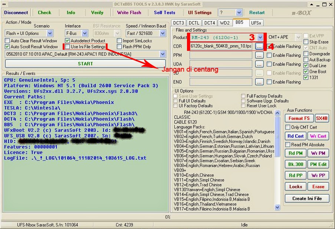The height and width of the screenshot is (229, 335).
Task: Click the Rd PM button
Action: pos(295,153)
